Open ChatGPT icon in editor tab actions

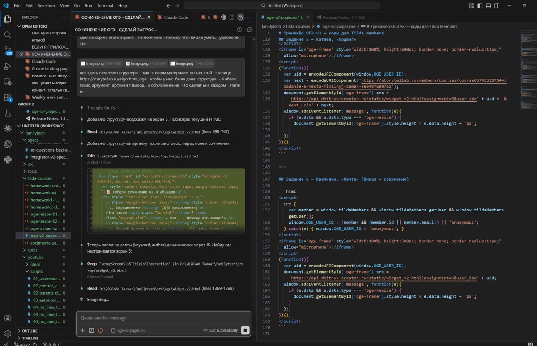[223, 17]
